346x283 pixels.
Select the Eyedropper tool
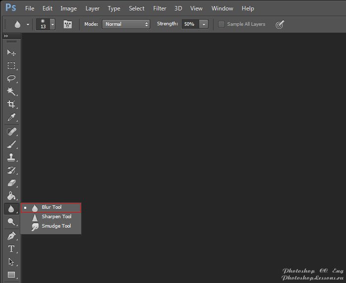(11, 117)
